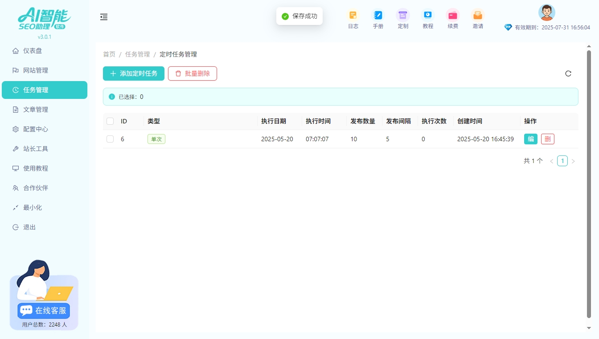Open 配置中心 in the sidebar
599x339 pixels.
[36, 129]
